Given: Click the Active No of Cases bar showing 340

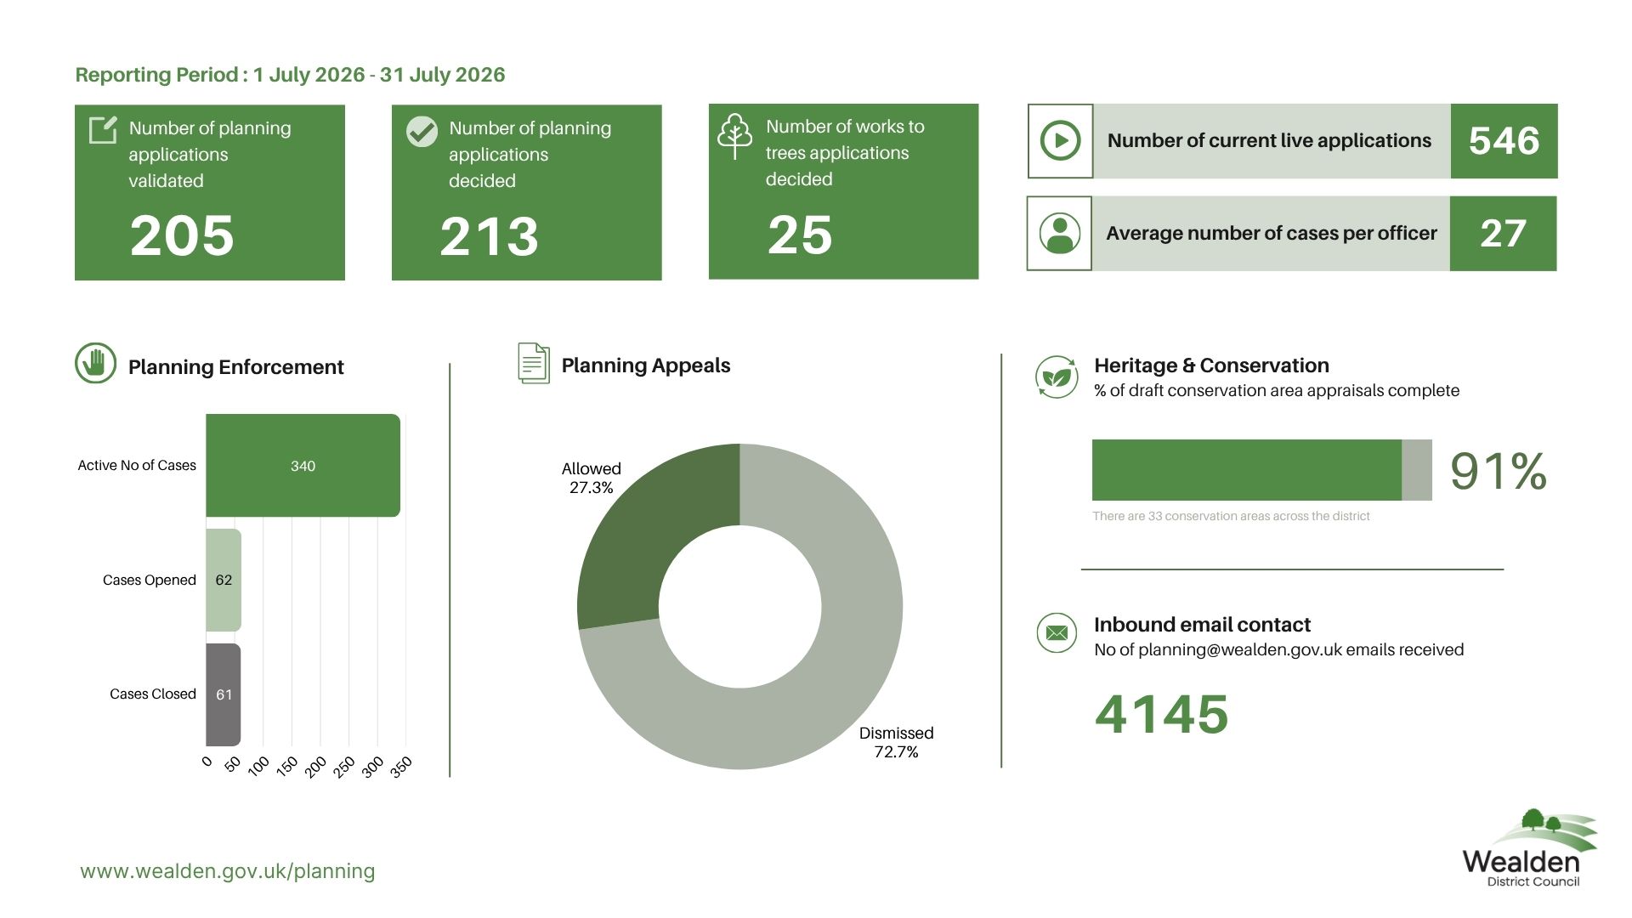Looking at the screenshot, I should pyautogui.click(x=303, y=465).
